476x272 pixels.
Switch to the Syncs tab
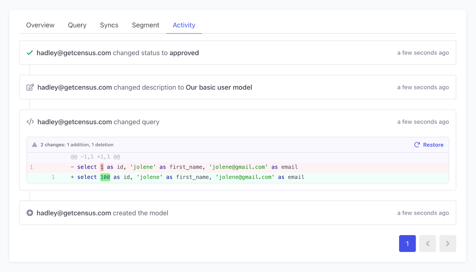(109, 25)
